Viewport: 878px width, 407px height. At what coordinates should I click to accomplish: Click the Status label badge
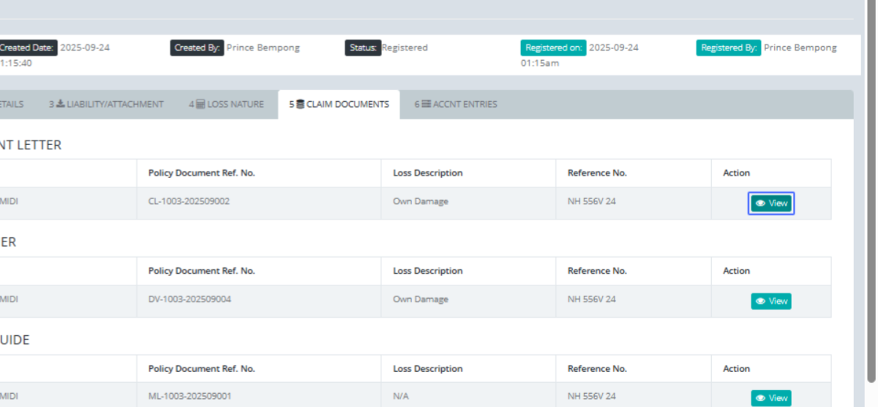pos(363,48)
